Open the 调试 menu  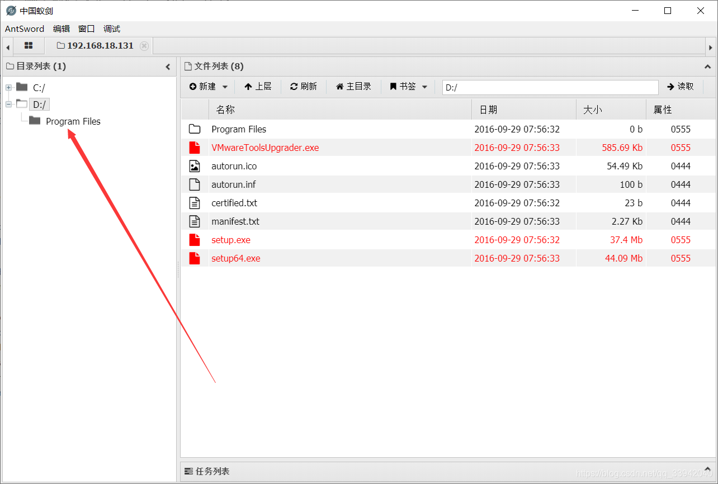click(x=112, y=29)
